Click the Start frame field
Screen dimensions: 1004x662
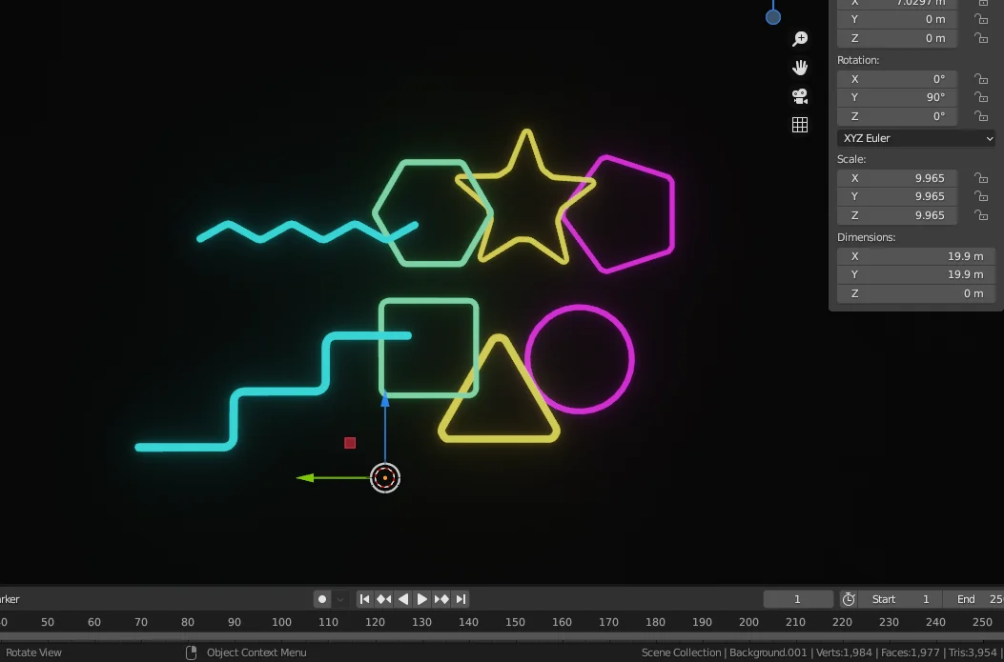click(900, 599)
